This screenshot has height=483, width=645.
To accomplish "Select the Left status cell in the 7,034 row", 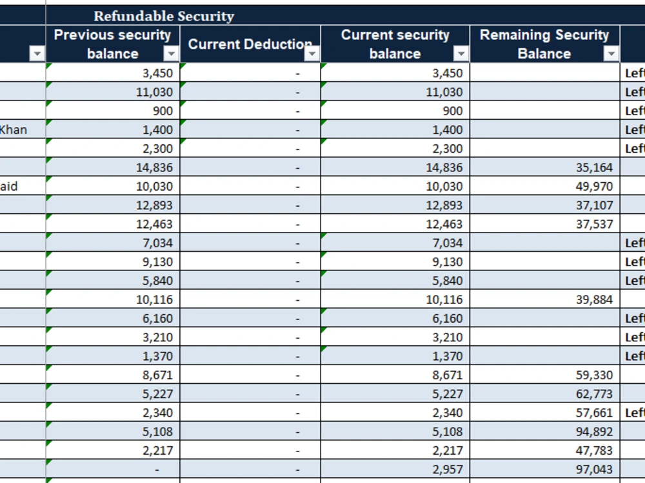I will [633, 243].
